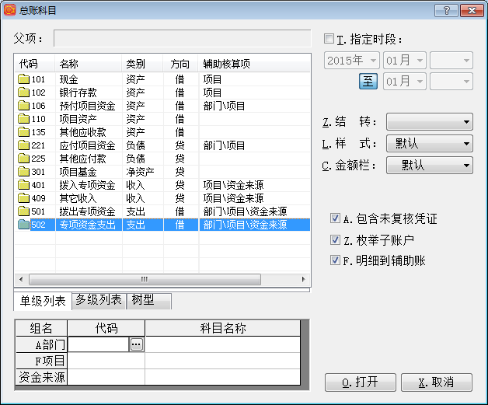This screenshot has height=405, width=488.
Task: Open the blank dropdown beside end month
Action: [x=451, y=82]
